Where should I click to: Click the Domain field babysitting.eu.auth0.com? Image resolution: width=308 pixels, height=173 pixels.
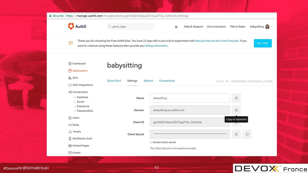190,110
